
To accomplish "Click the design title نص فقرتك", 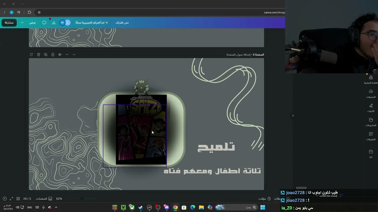I will pyautogui.click(x=122, y=23).
